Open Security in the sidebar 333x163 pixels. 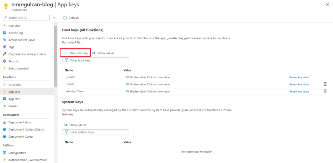(13, 61)
